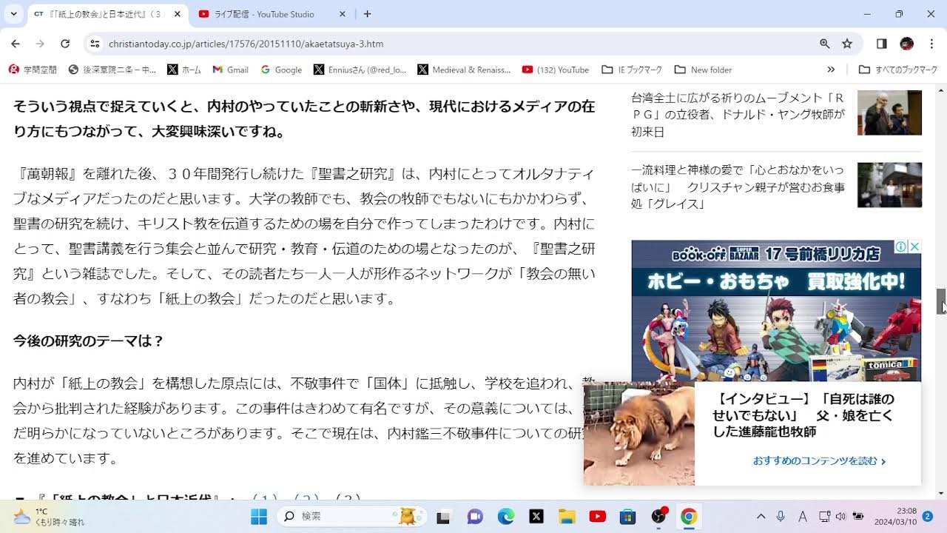The image size is (947, 533).
Task: Bookmark this page with star icon
Action: 847,44
